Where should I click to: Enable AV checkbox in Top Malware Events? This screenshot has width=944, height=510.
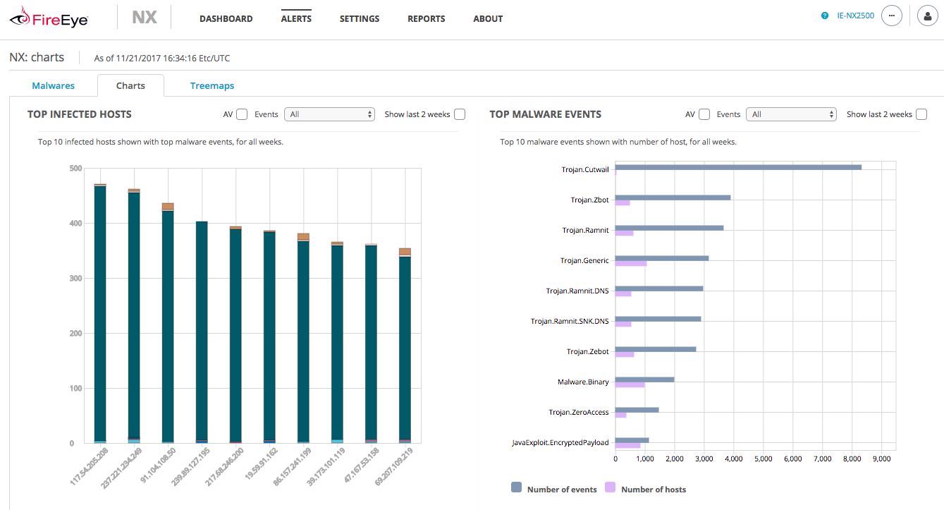click(704, 114)
